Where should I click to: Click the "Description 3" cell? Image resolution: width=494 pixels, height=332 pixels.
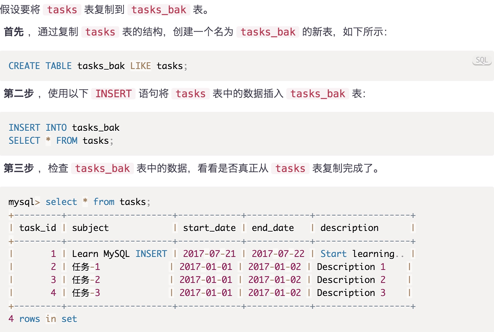coord(351,293)
